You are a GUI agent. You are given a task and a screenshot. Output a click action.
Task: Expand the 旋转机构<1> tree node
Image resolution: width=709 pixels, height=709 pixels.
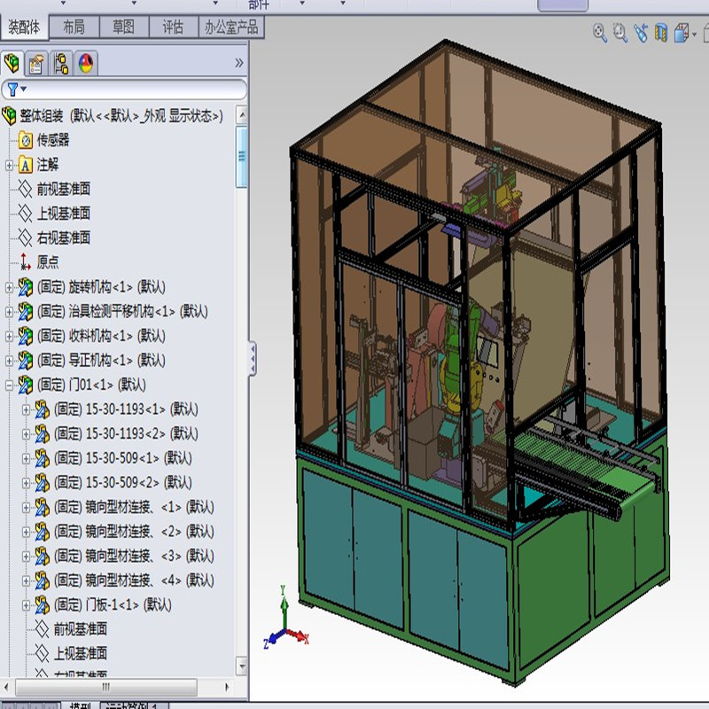[9, 287]
